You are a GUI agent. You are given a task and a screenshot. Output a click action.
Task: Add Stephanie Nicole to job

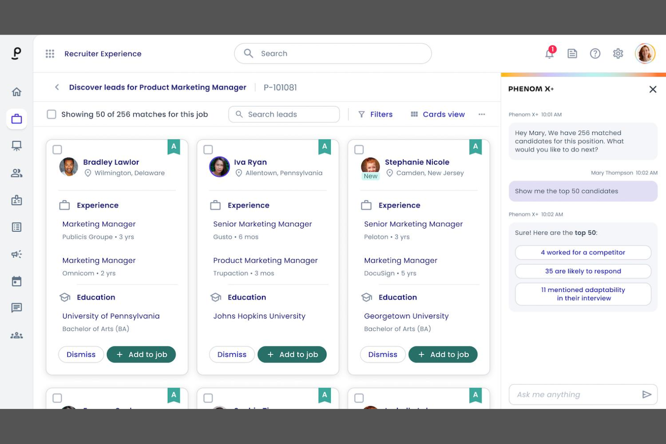443,354
